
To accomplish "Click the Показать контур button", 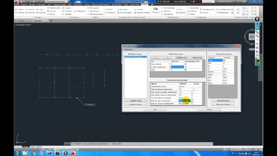I will (x=135, y=101).
